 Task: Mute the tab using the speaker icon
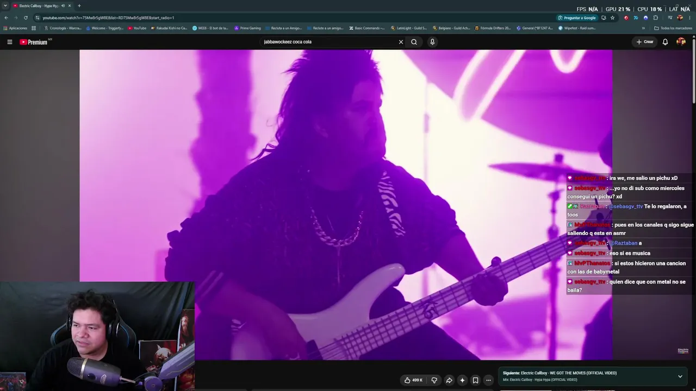pyautogui.click(x=63, y=5)
